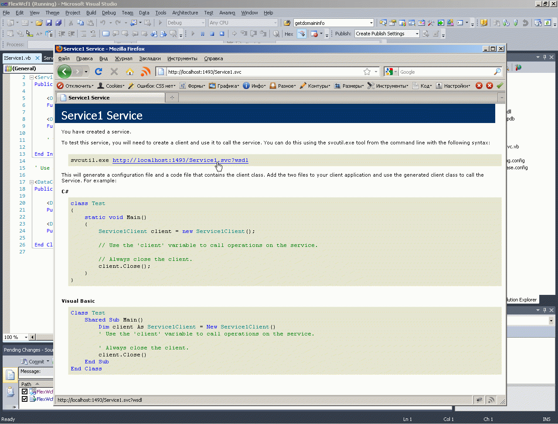Click Контуры in web developer toolbar
Image resolution: width=558 pixels, height=424 pixels.
tap(315, 86)
